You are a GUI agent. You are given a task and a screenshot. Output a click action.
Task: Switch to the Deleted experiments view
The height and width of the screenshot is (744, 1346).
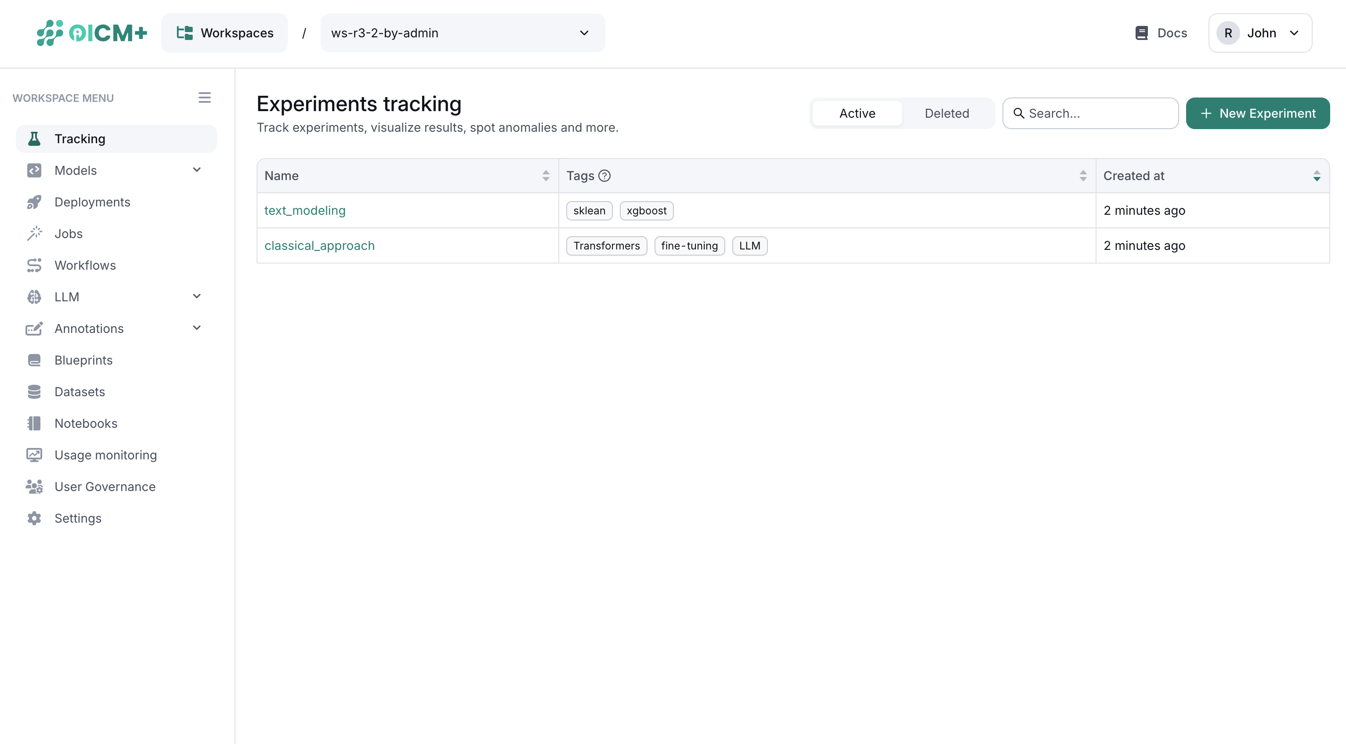[946, 113]
